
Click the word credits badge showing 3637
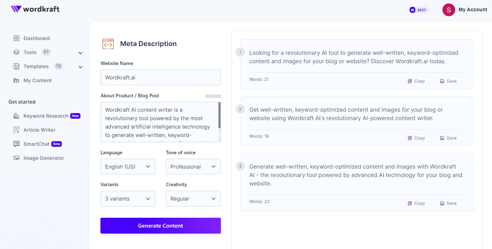[x=418, y=10]
